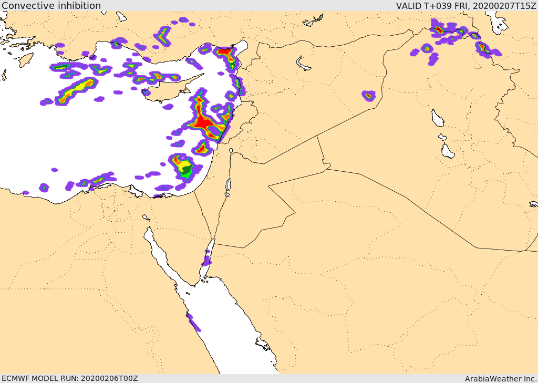Click the 'Convective inhibition' title text

click(51, 5)
